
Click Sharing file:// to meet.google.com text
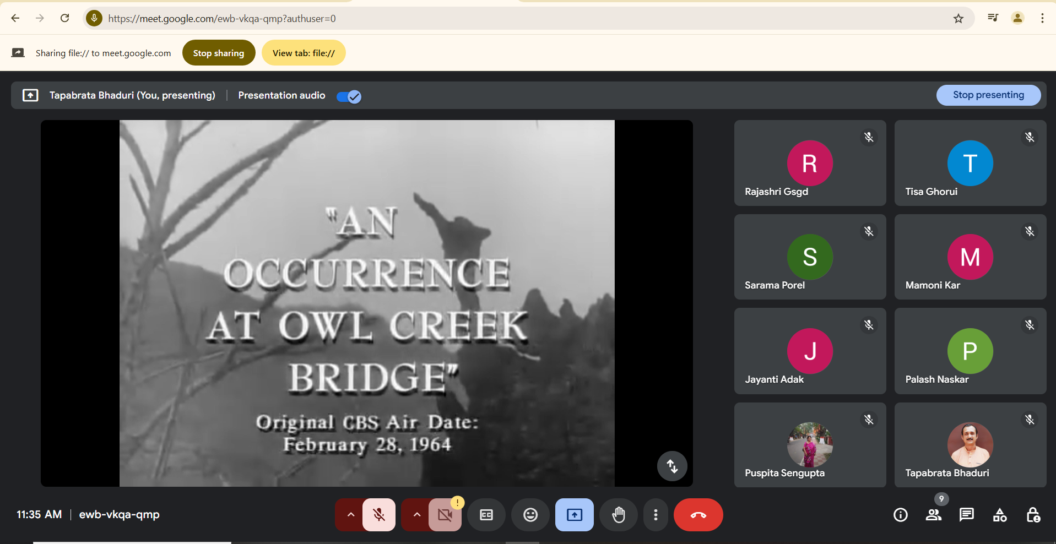(103, 53)
